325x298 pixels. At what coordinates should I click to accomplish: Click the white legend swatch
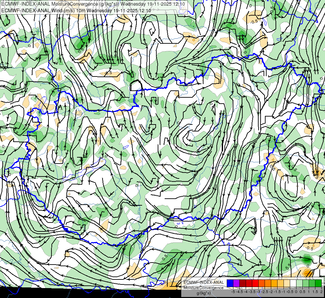(293, 283)
